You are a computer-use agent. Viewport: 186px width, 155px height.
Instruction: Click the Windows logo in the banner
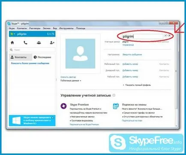coord(16,121)
